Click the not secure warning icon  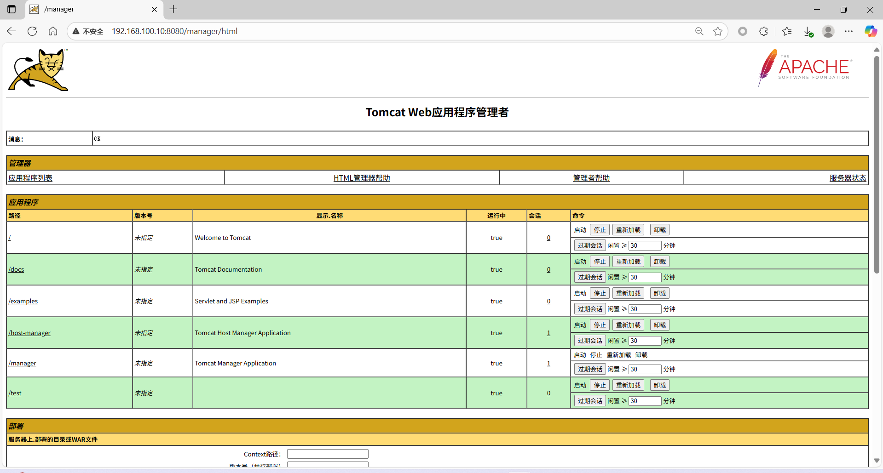[x=76, y=31]
